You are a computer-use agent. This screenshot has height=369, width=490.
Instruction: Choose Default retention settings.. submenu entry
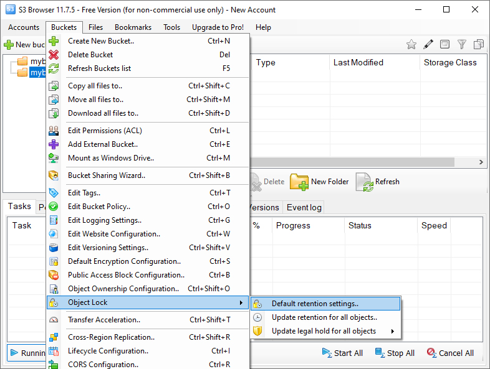pyautogui.click(x=325, y=304)
